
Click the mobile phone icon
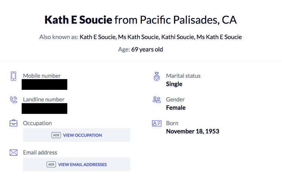pyautogui.click(x=14, y=76)
